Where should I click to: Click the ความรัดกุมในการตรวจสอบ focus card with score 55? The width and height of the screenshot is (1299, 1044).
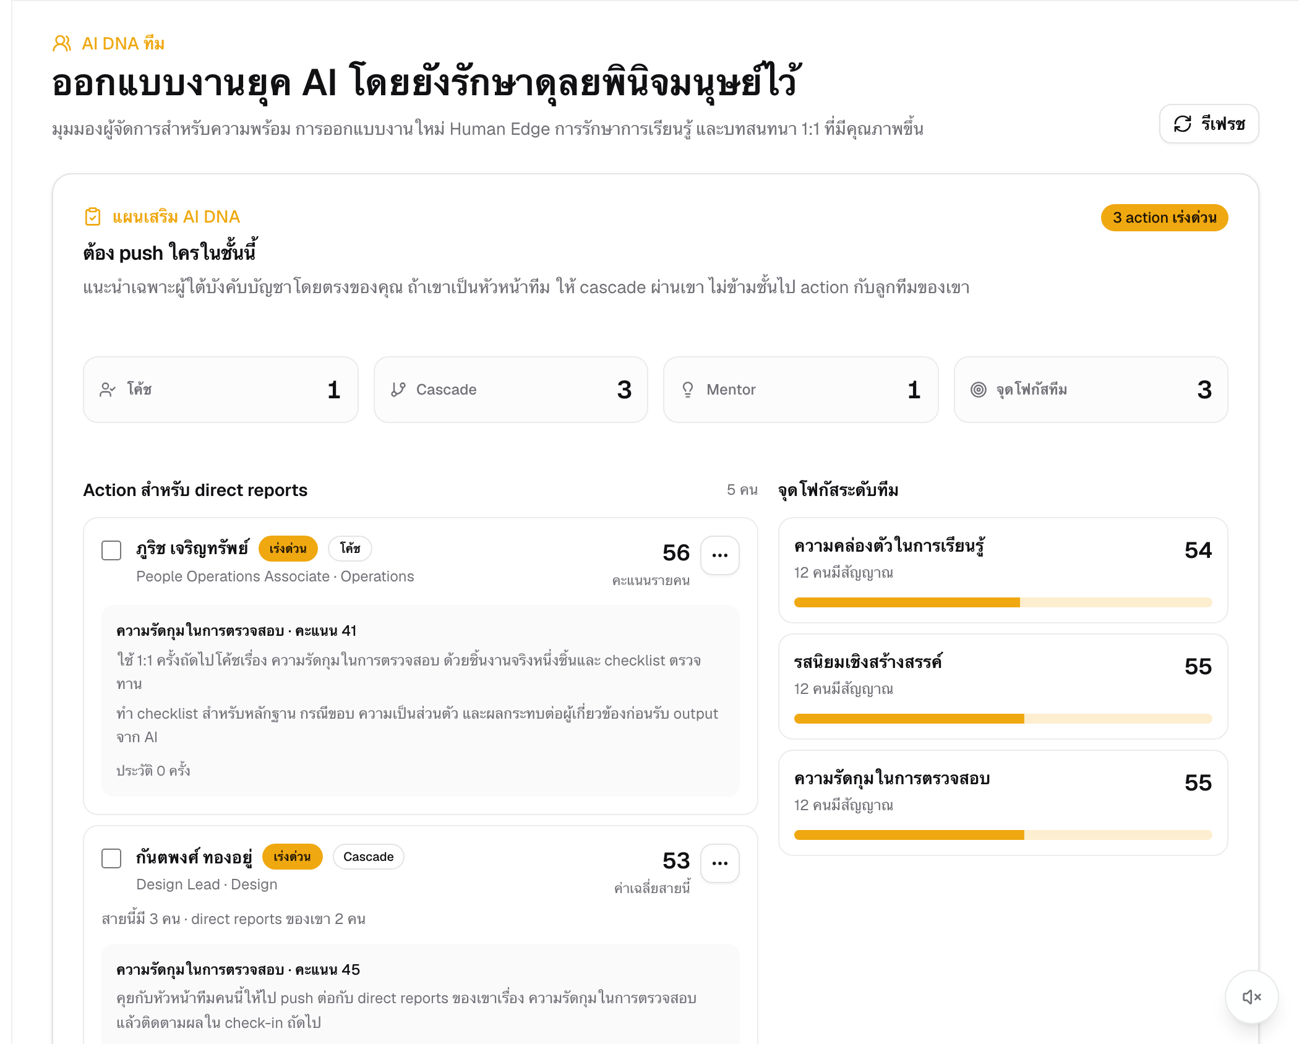pos(1003,803)
